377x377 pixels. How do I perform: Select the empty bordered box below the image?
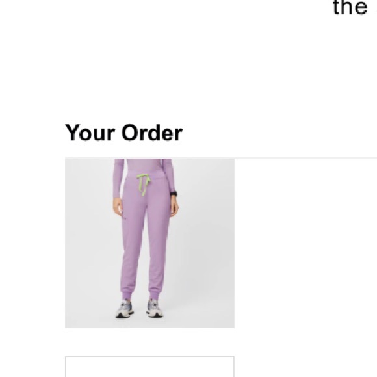tap(149, 367)
